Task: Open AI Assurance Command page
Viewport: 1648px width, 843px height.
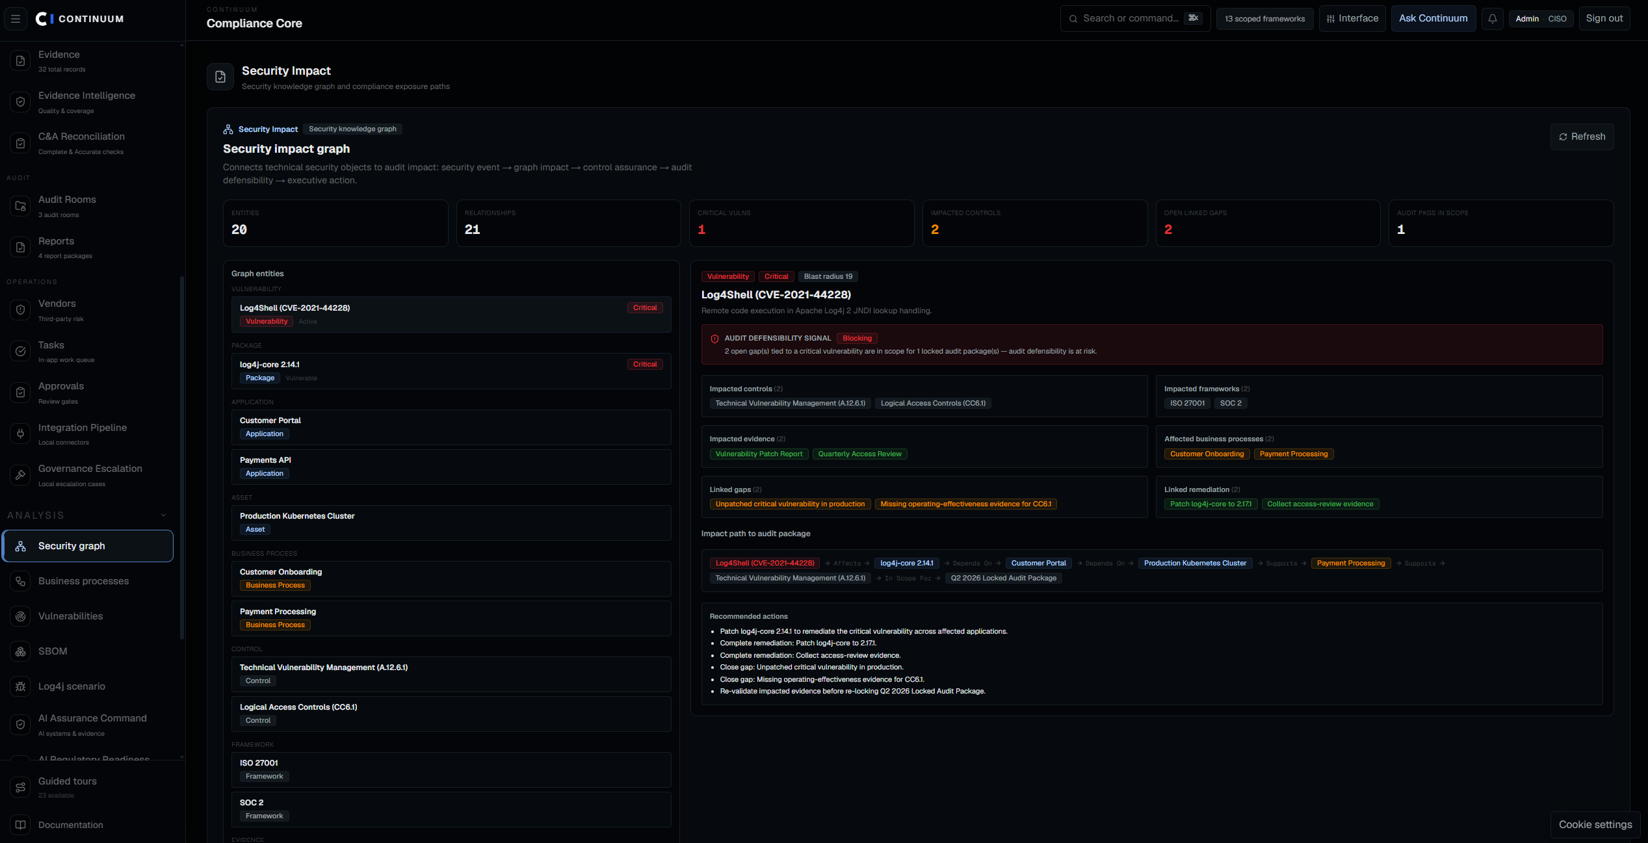Action: pyautogui.click(x=88, y=725)
